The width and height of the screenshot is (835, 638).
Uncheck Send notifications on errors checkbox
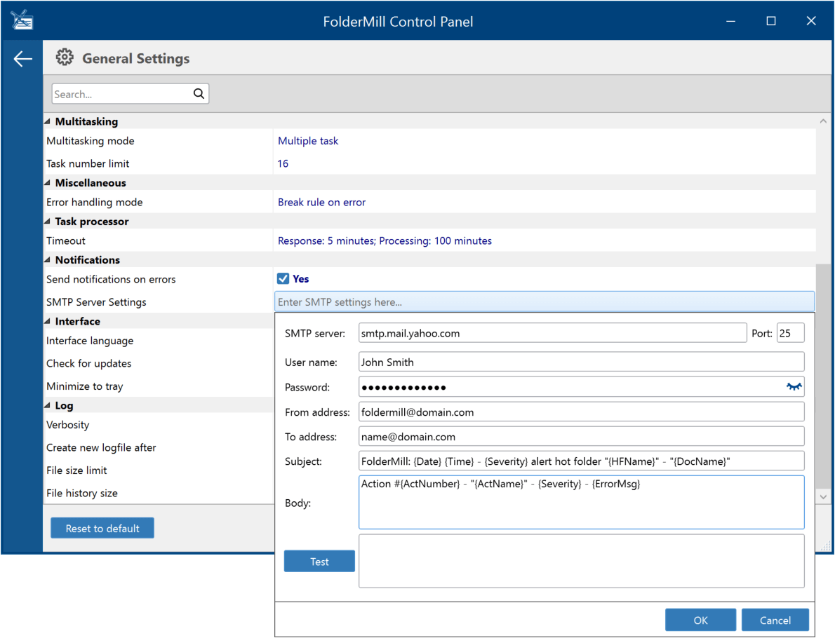pos(283,279)
